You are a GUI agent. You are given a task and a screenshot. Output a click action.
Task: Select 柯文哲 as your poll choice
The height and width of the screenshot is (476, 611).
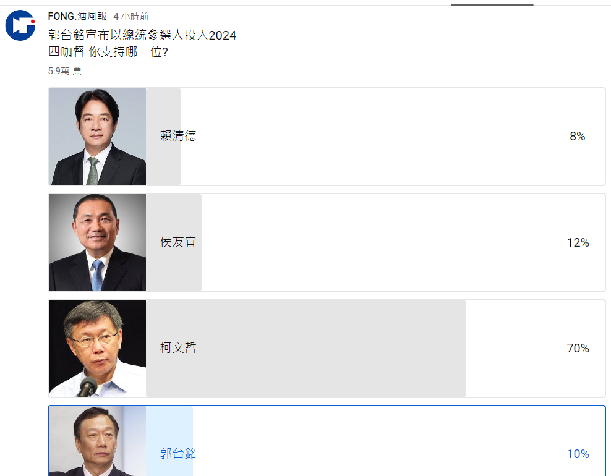coord(371,348)
